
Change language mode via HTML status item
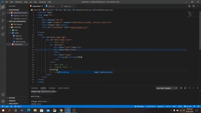[180, 106]
